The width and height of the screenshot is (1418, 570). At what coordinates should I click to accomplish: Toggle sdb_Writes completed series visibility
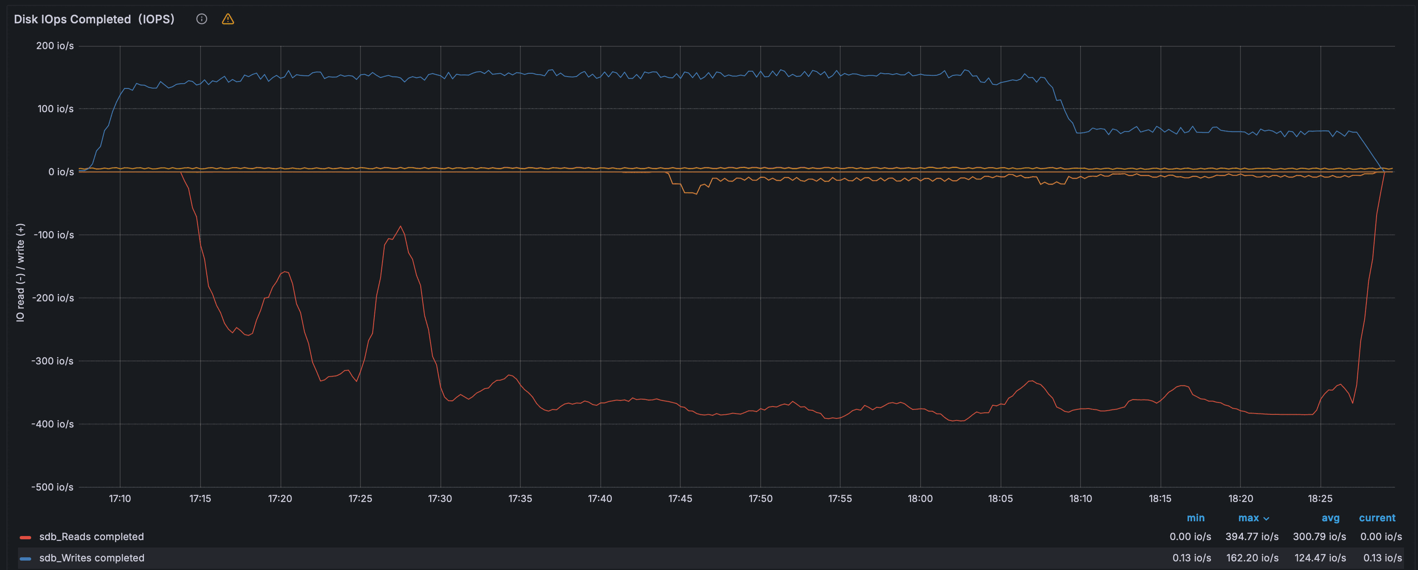tap(92, 558)
